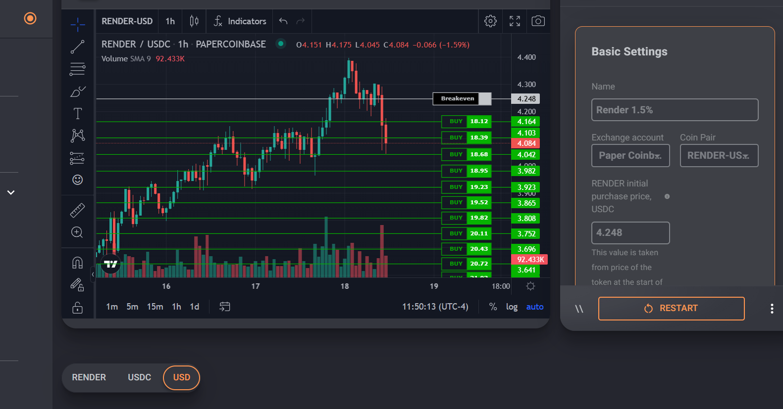Open the three-dot more options menu
This screenshot has height=409, width=783.
click(x=772, y=309)
